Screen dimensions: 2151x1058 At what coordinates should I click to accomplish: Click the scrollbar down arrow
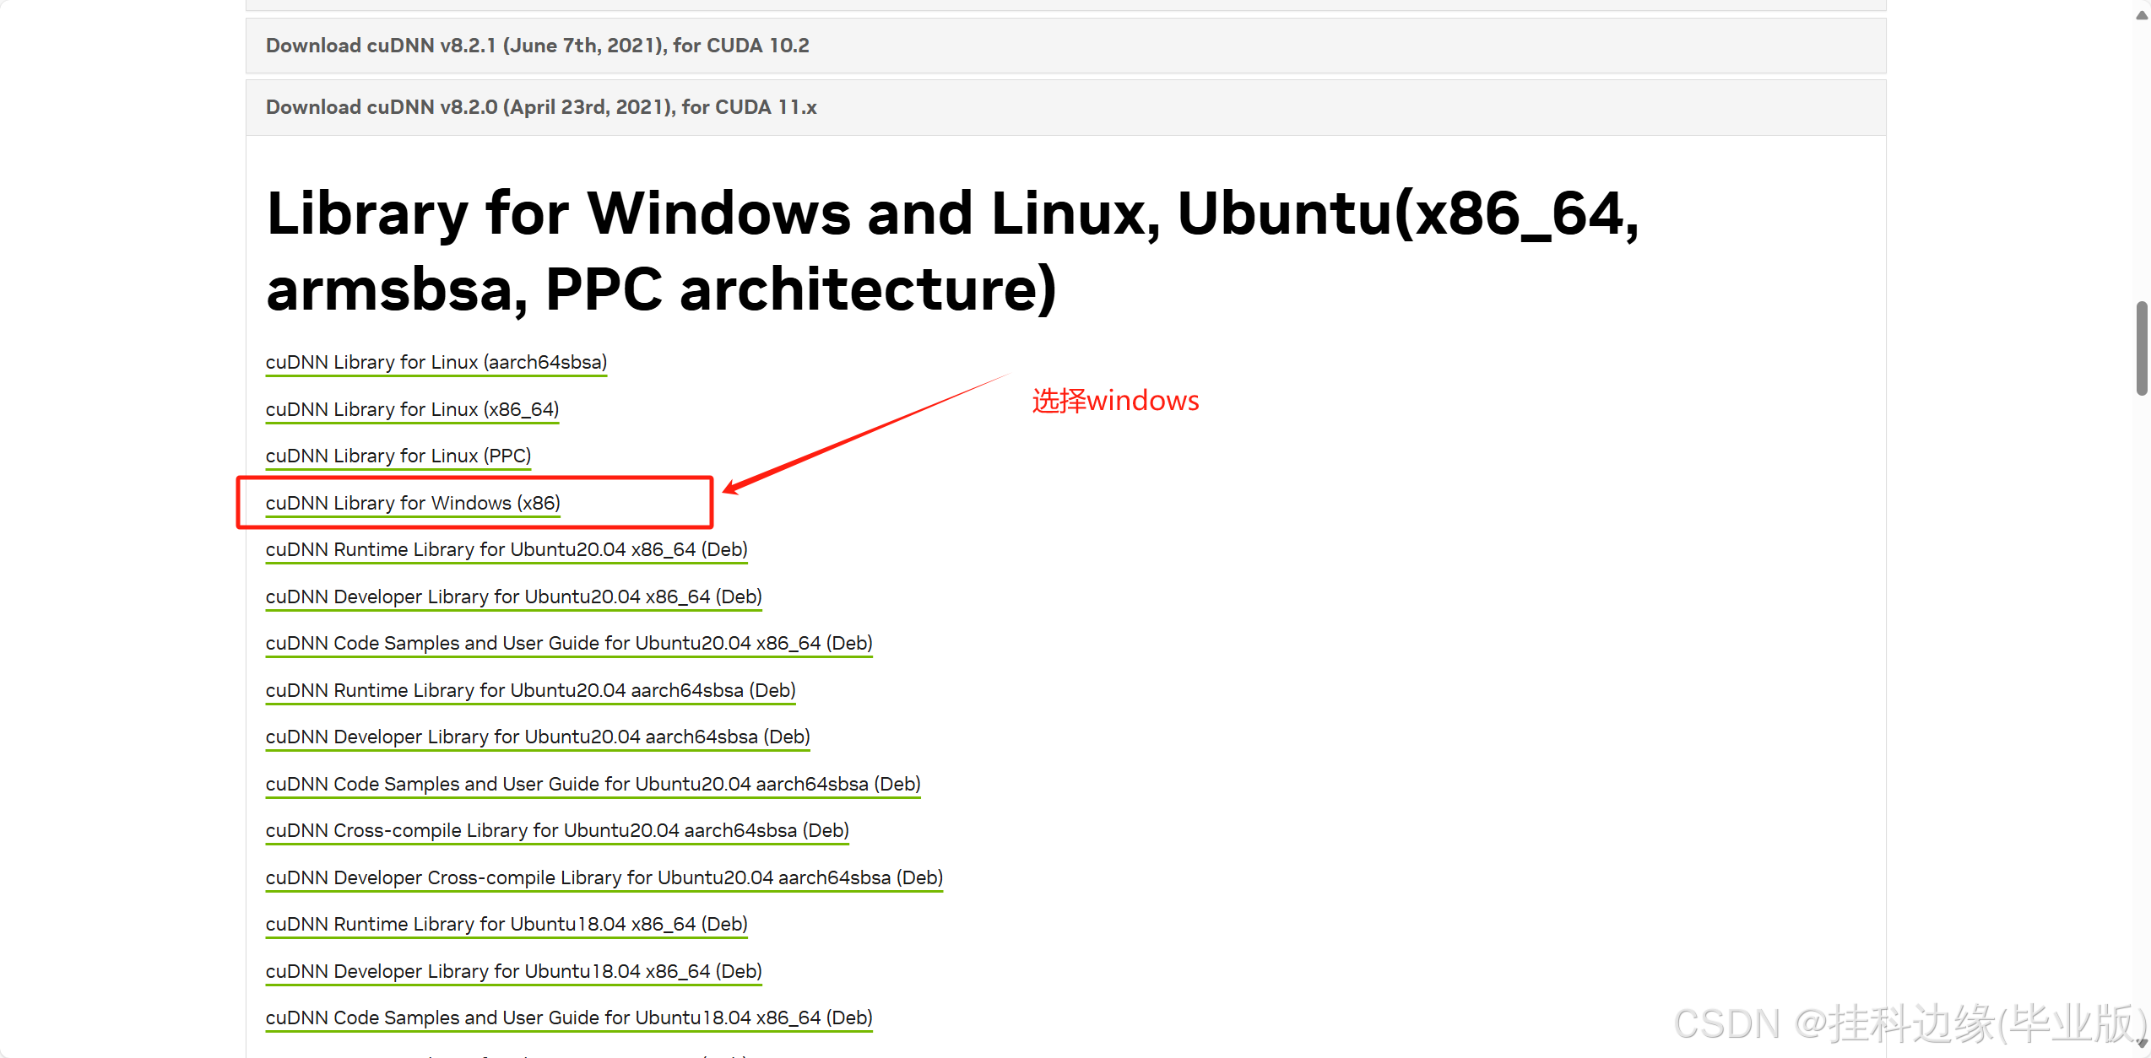pyautogui.click(x=2142, y=1045)
